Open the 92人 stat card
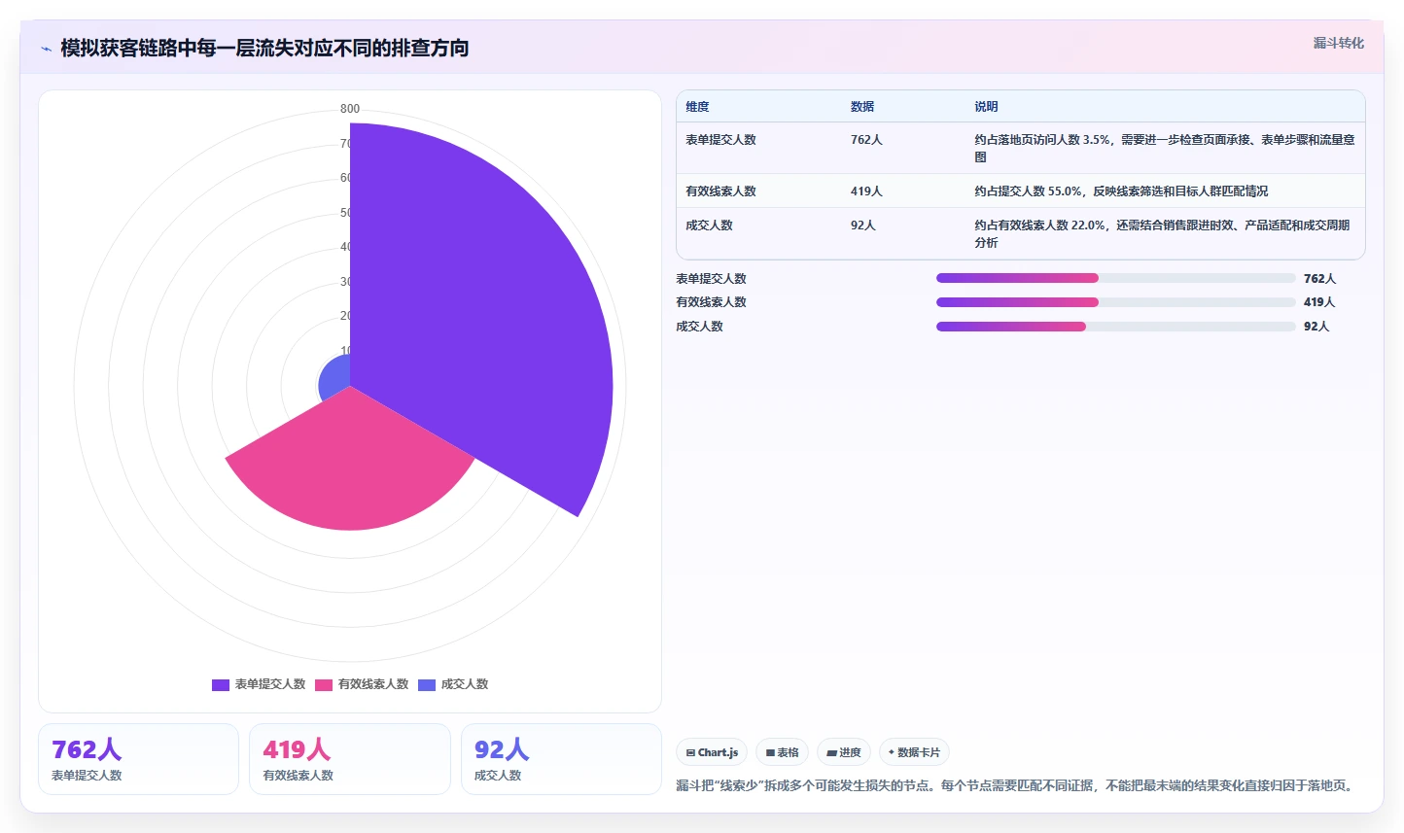Image resolution: width=1404 pixels, height=833 pixels. click(561, 759)
